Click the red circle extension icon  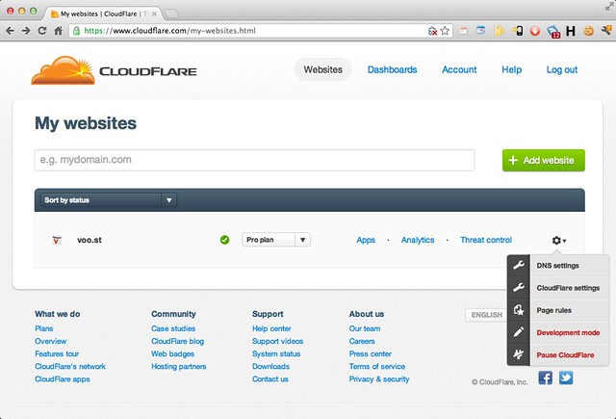[535, 31]
